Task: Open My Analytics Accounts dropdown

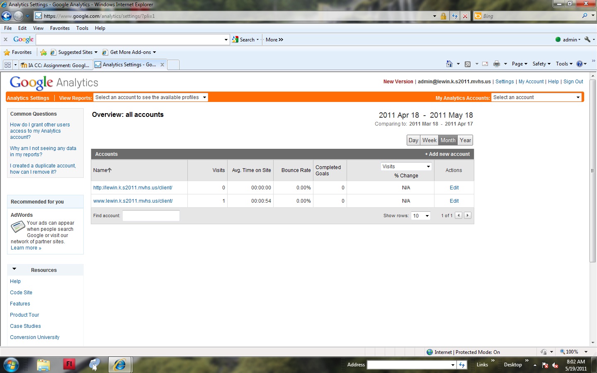Action: [536, 97]
